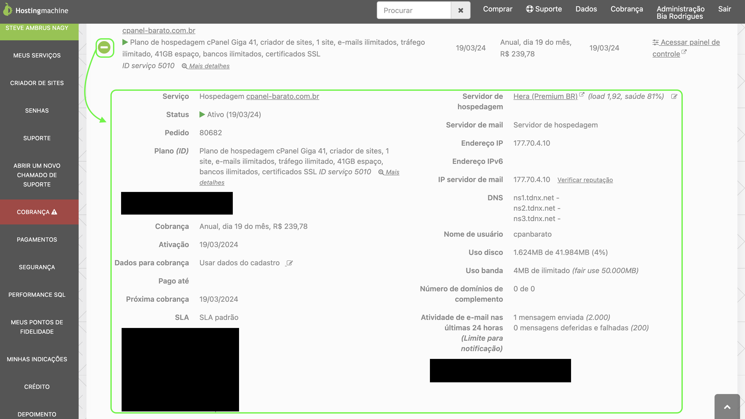Open the Comprar menu

point(497,9)
